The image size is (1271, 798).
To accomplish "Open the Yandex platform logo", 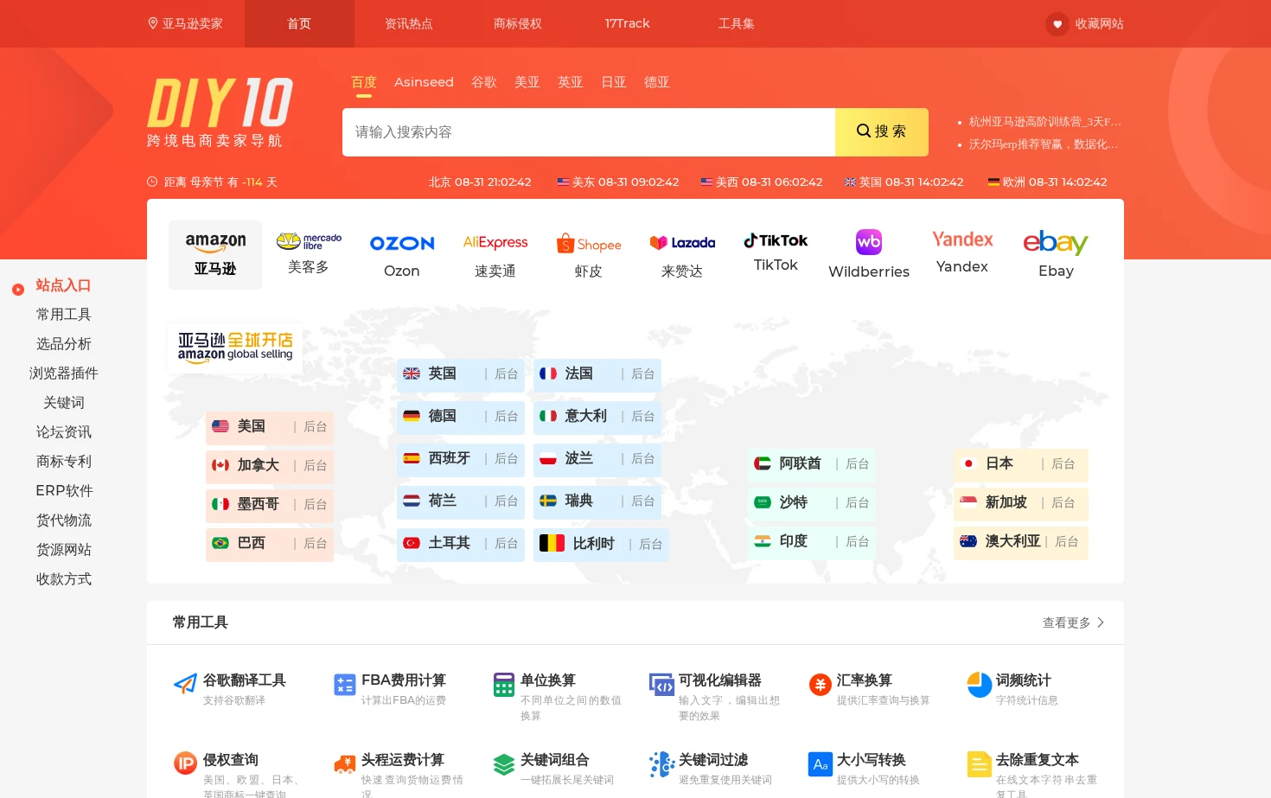I will coord(962,239).
